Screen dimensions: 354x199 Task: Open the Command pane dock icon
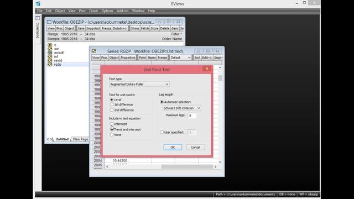(x=38, y=18)
